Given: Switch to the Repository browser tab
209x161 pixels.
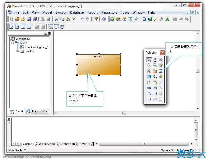Looking at the screenshot, I should (37, 111).
